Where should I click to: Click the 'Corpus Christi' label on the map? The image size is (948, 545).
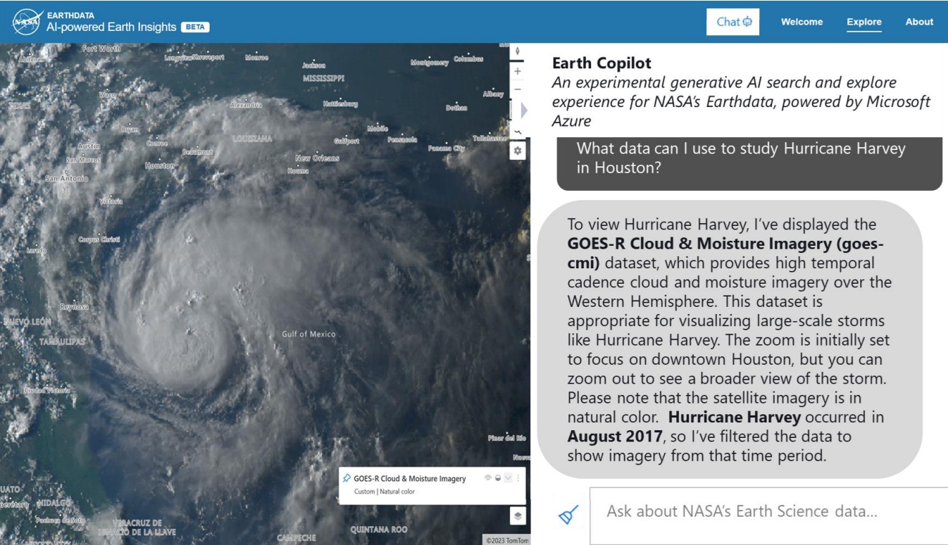pyautogui.click(x=99, y=239)
